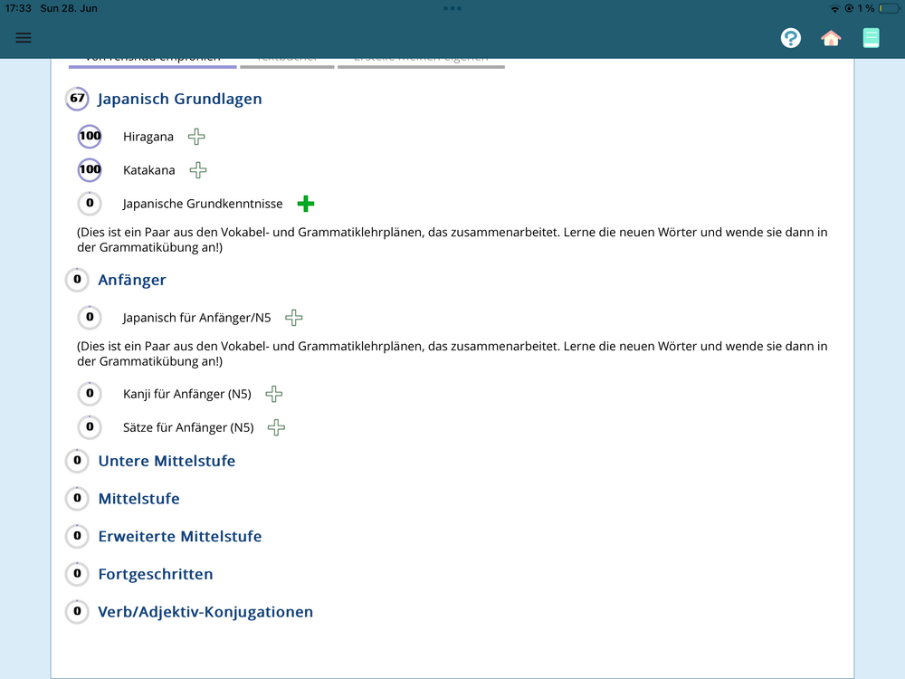Click filled green plus beside Japanische Grundkenntnisse
Image resolution: width=905 pixels, height=679 pixels.
pyautogui.click(x=306, y=204)
